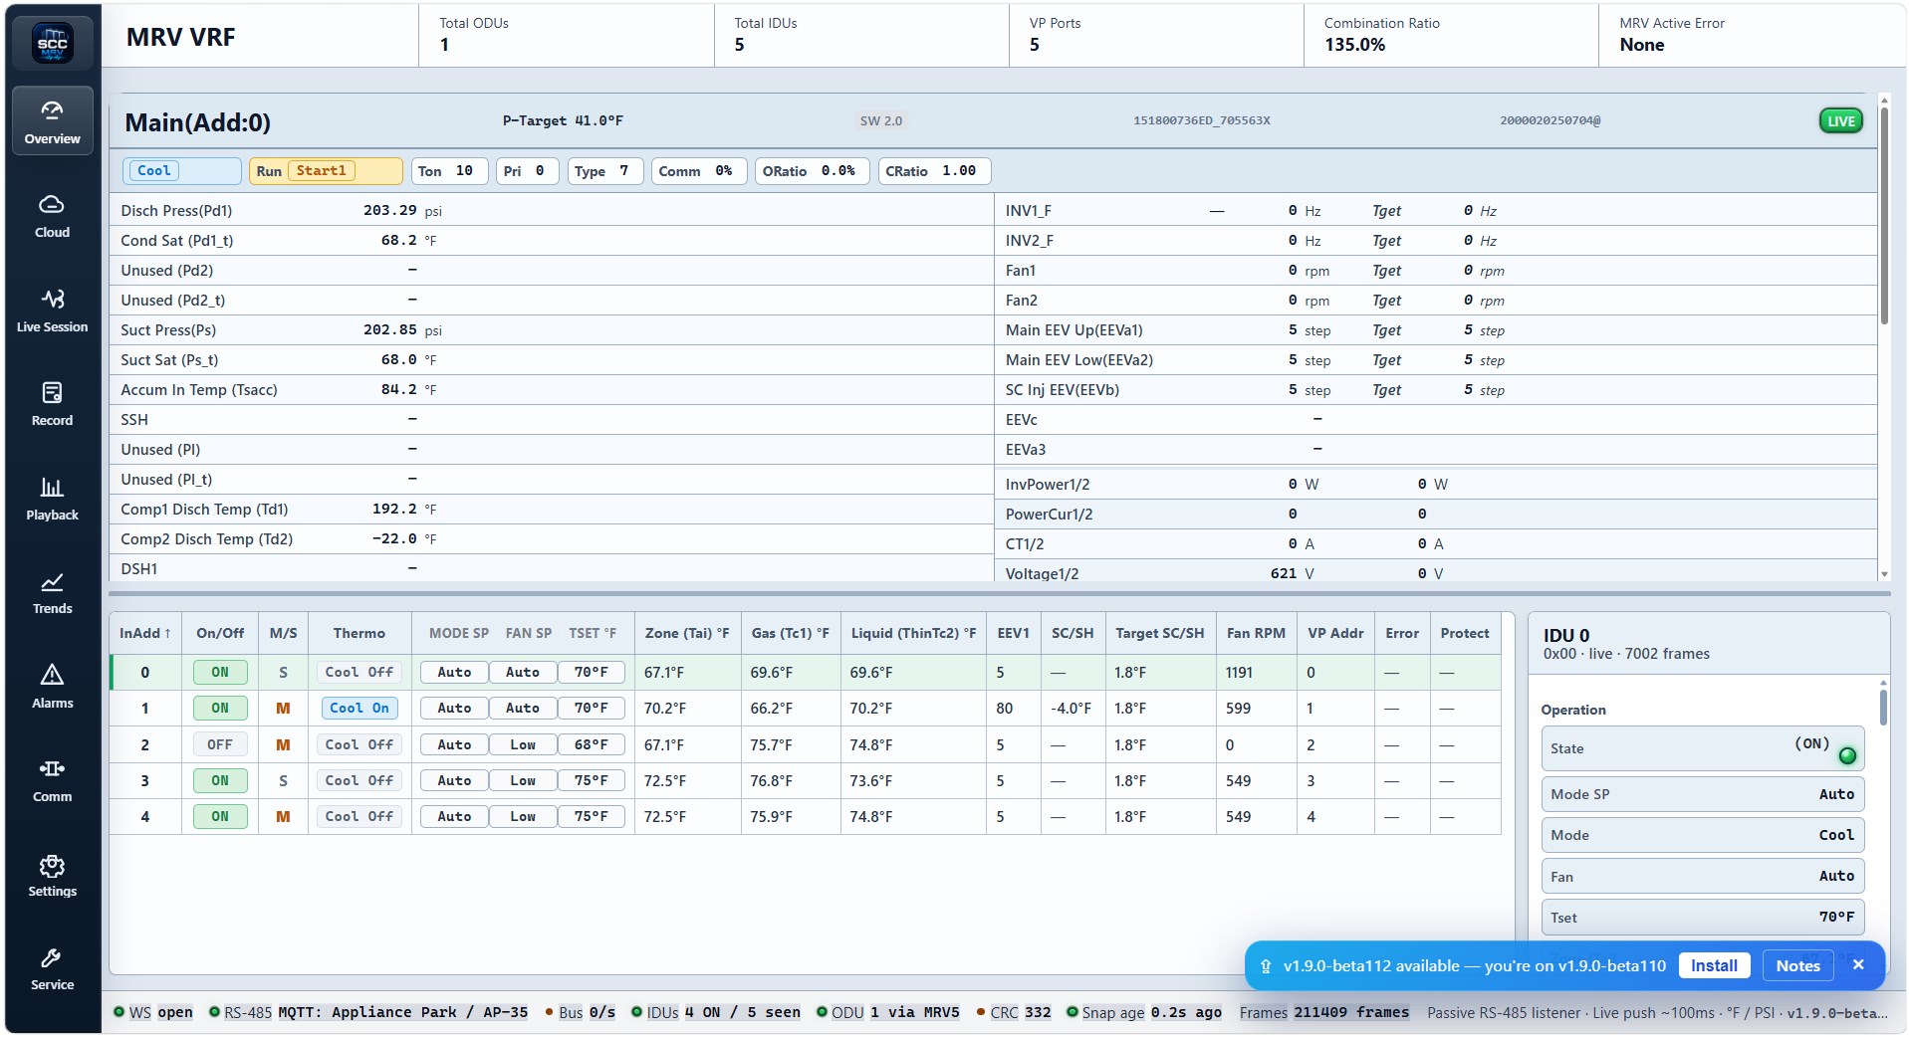Click the Combination Ratio 135.0% value
The width and height of the screenshot is (1909, 1037).
pos(1354,45)
